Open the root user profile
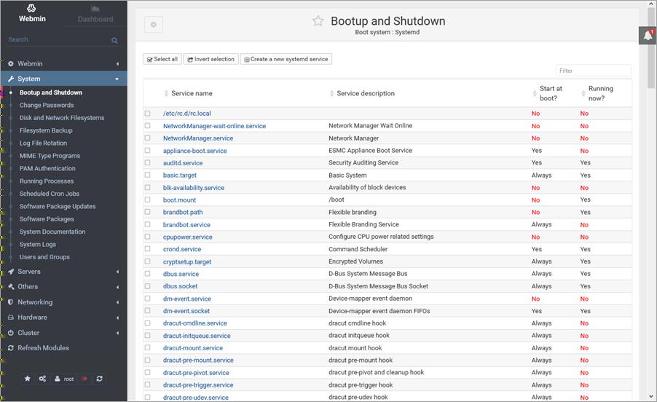Viewport: 657px width, 402px height. (64, 379)
